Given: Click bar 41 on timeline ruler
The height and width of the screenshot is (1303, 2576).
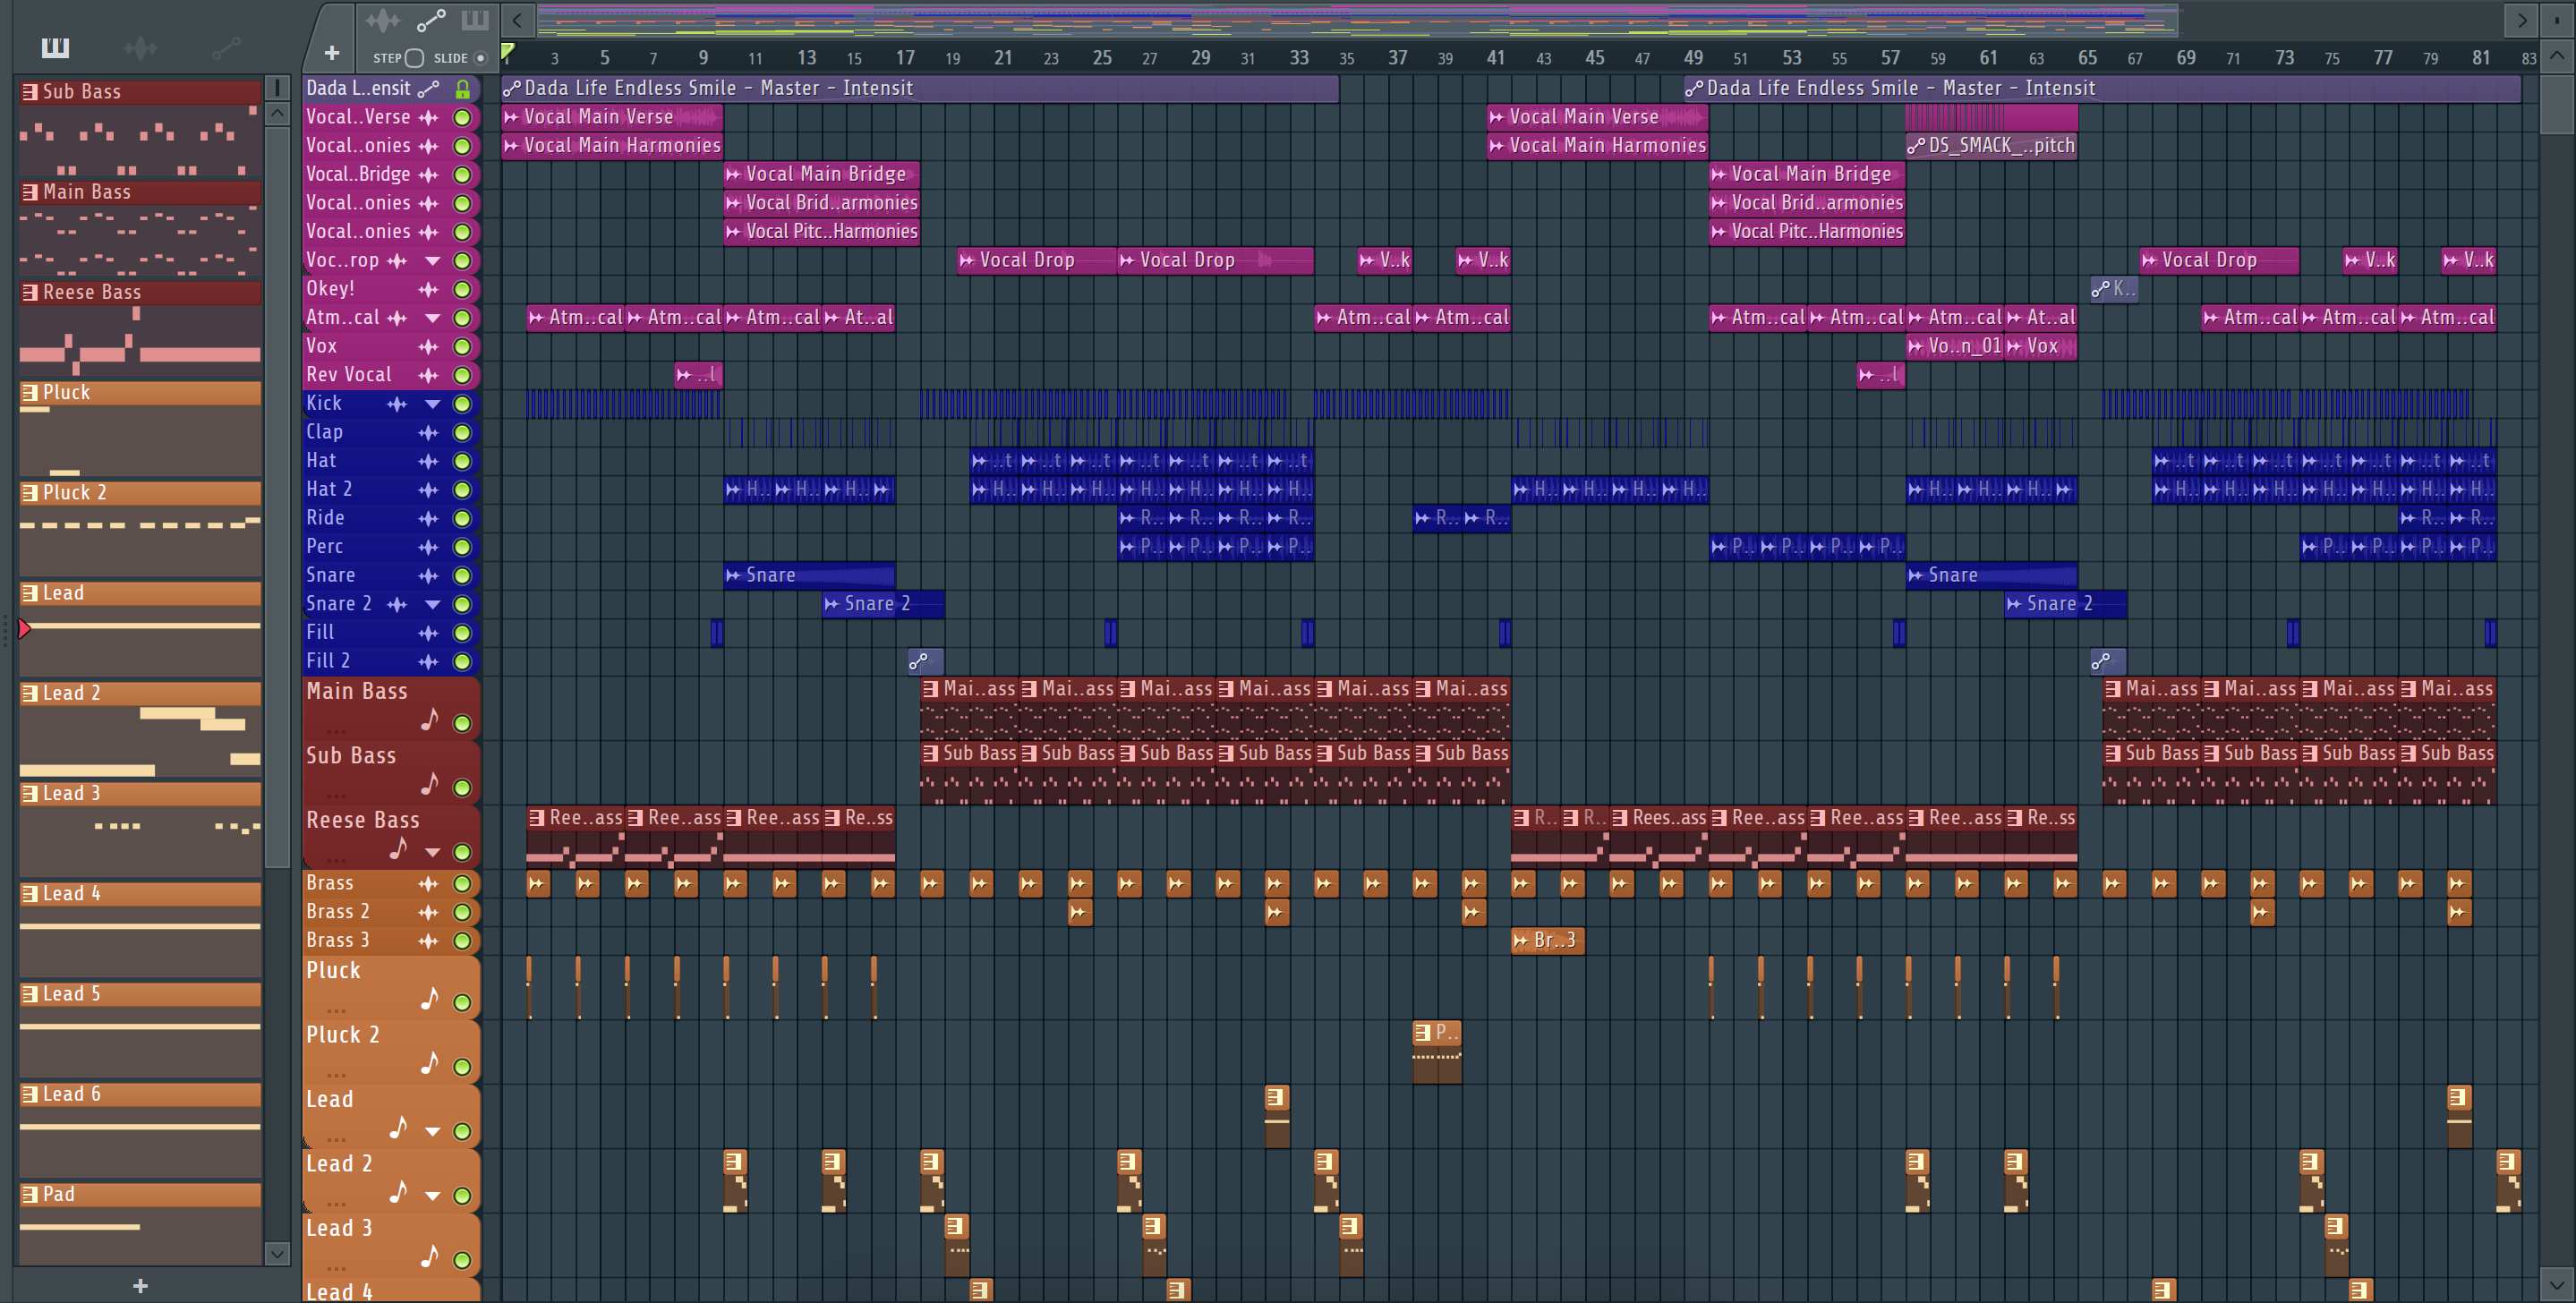Looking at the screenshot, I should coord(1495,58).
